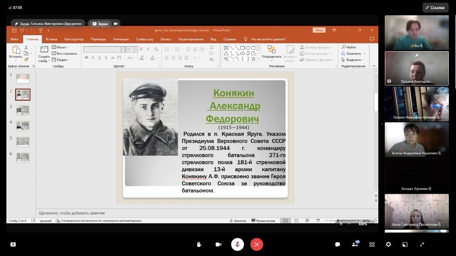Copy the conference link via Ссылка button
Screen dimensions: 456x256
coord(435,7)
